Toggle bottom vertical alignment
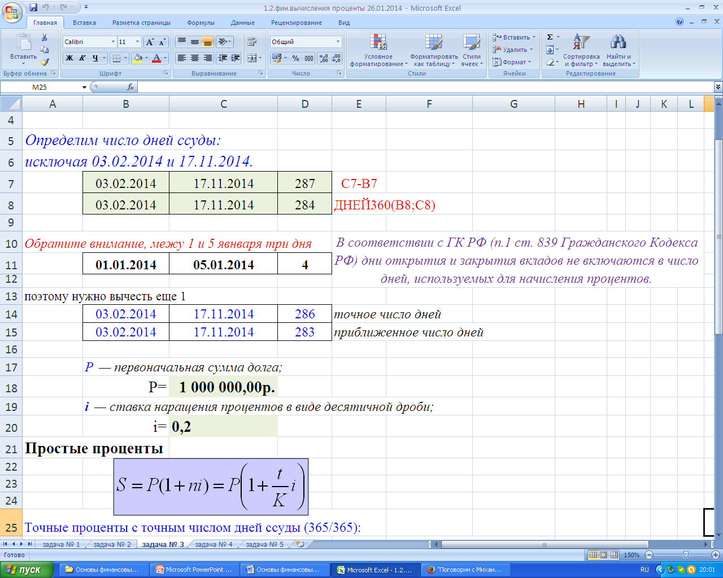Screen dimensions: 723x578 coord(207,42)
